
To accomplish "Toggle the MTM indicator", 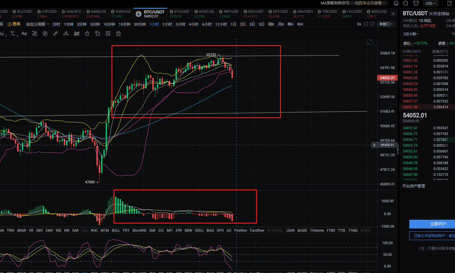I will point(105,230).
